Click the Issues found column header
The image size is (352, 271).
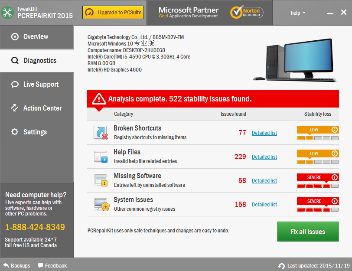[x=233, y=114]
